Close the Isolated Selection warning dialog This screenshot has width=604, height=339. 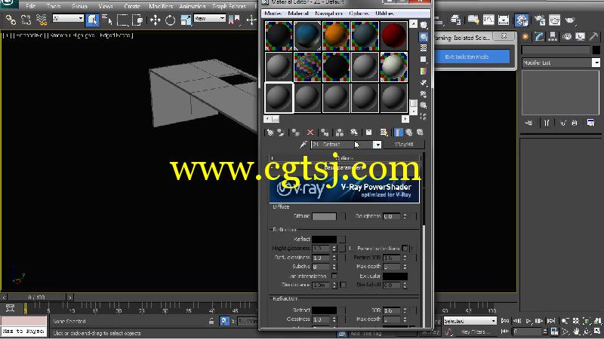coord(504,35)
